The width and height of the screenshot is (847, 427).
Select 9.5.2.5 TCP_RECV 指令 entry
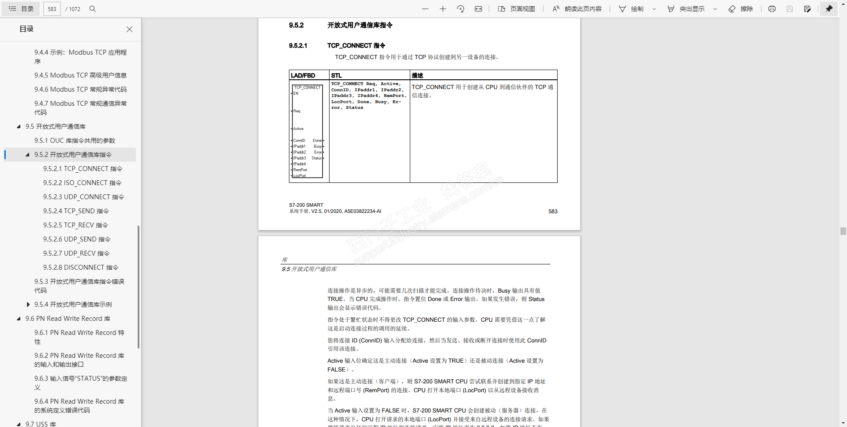(x=76, y=225)
